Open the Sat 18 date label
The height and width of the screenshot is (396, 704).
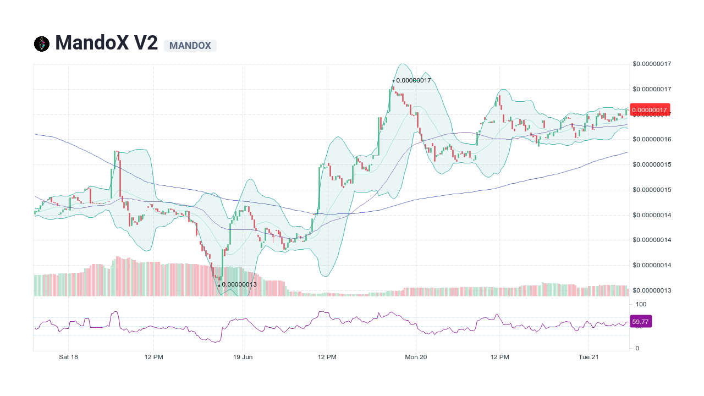(68, 356)
